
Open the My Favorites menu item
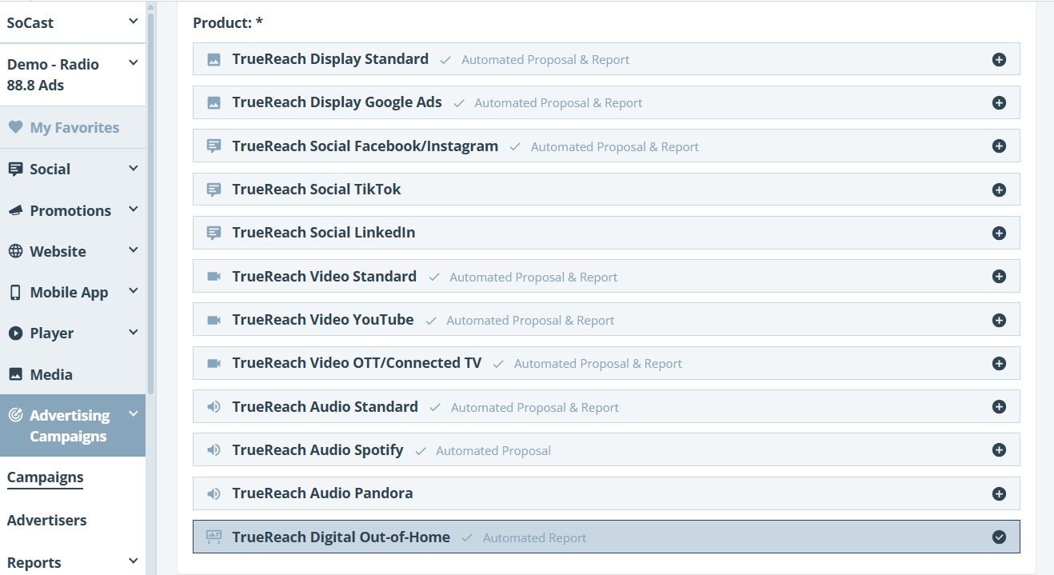click(73, 127)
